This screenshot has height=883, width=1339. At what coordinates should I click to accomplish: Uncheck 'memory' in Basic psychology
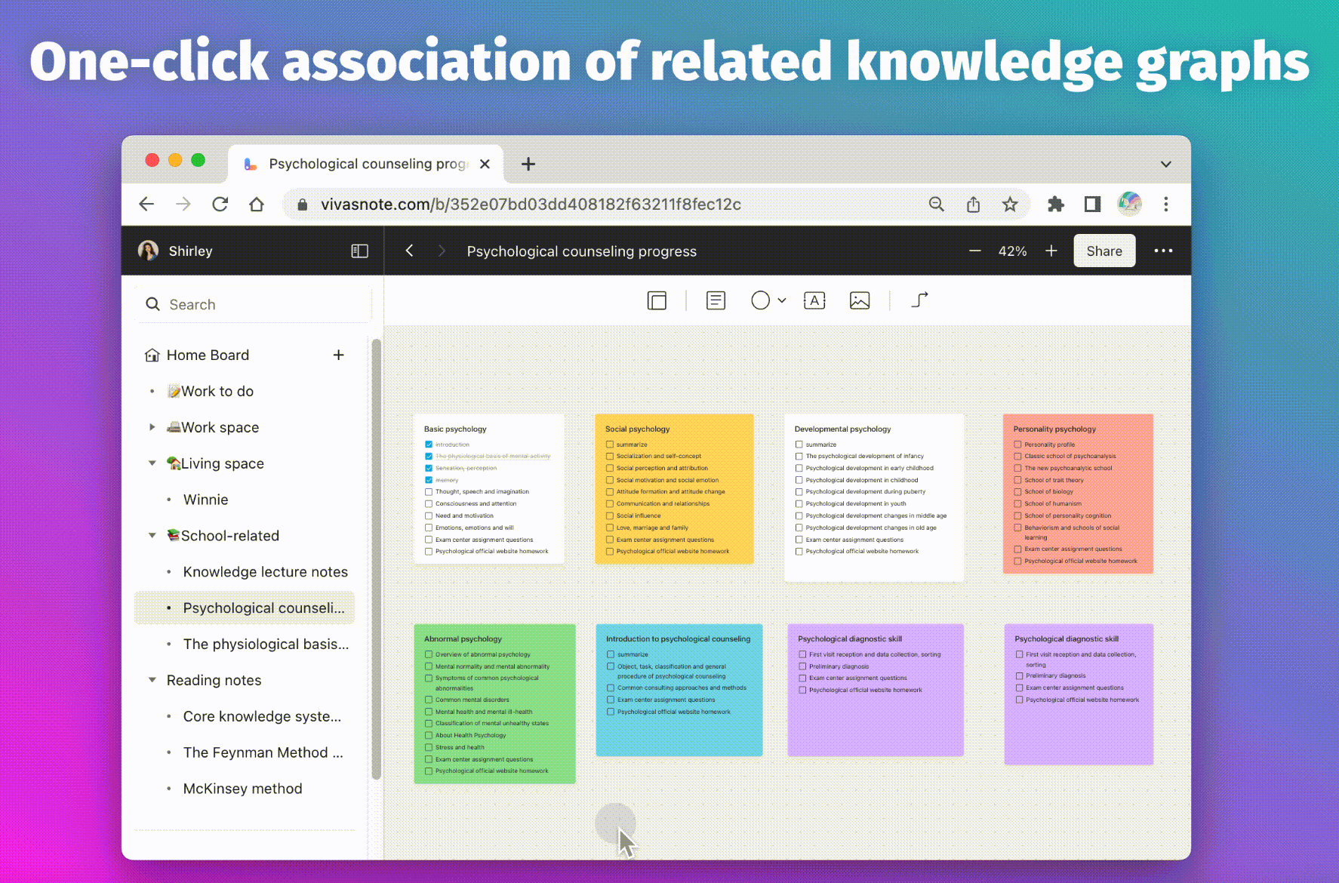pyautogui.click(x=429, y=480)
